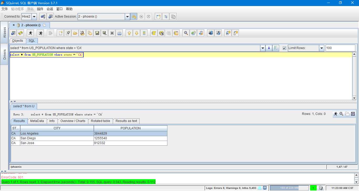Screen dimensions: 359x191
Task: Close the result tab with X box icon
Action: tap(353, 114)
